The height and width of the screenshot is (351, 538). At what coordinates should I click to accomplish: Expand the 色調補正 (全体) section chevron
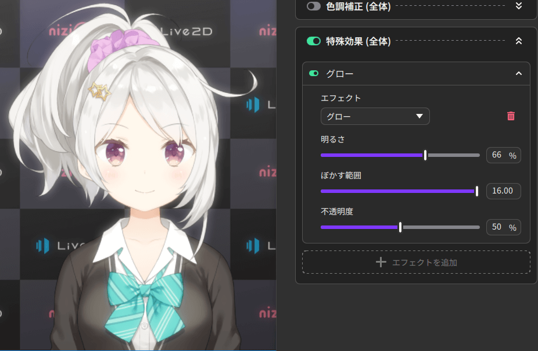pos(519,6)
